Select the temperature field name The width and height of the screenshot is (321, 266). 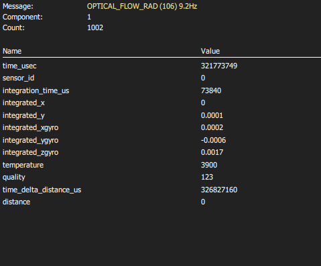pyautogui.click(x=23, y=165)
